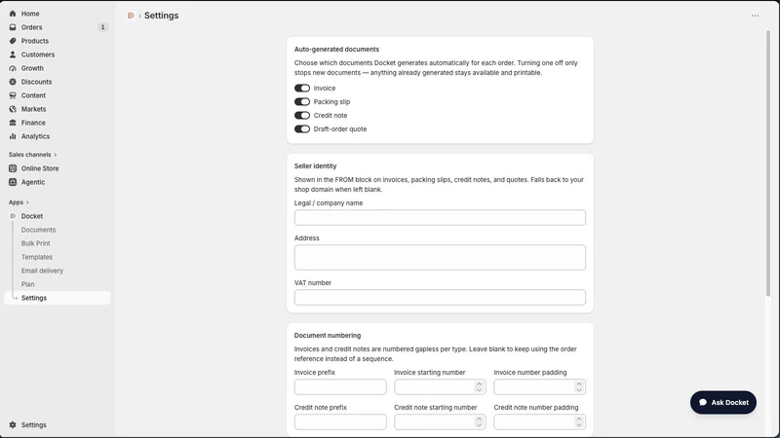Increase invoice starting number stepper
Viewport: 780px width, 438px height.
coord(479,384)
